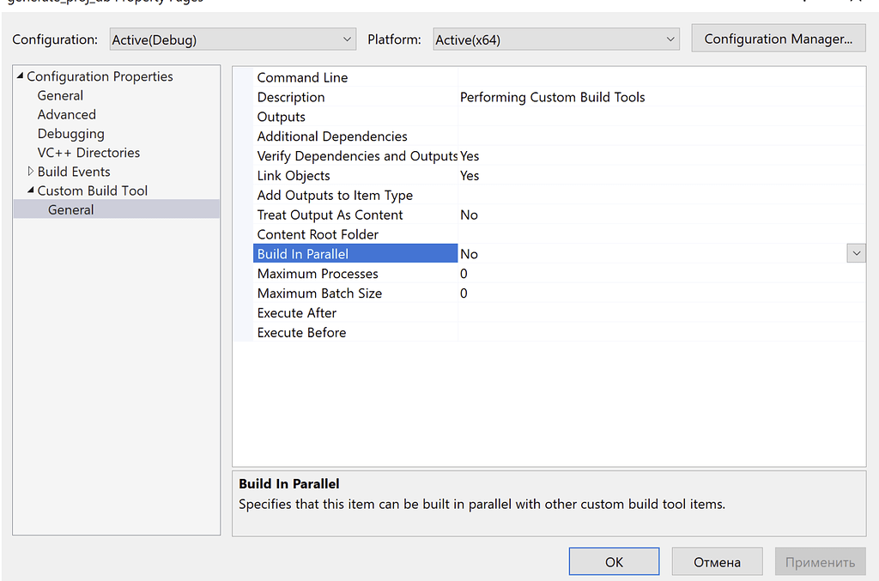Open the Configuration Manager dialog
The image size is (879, 581).
coord(778,38)
